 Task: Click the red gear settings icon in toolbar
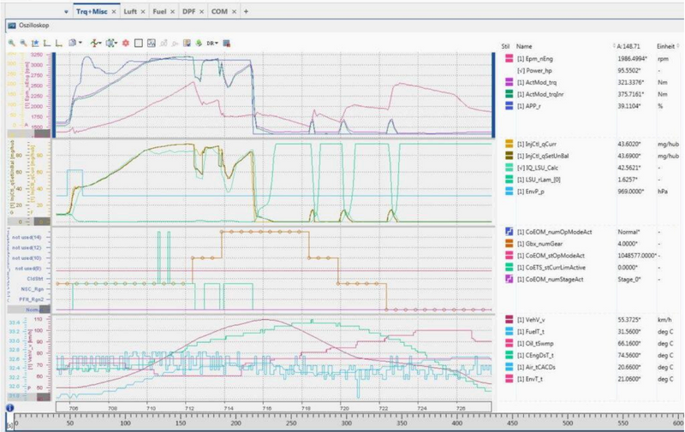click(125, 42)
